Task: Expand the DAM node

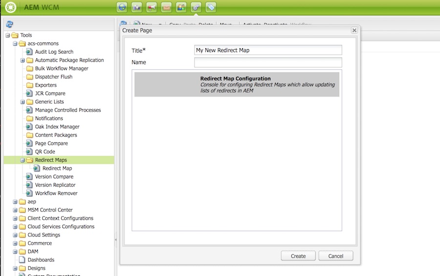Action: point(15,252)
